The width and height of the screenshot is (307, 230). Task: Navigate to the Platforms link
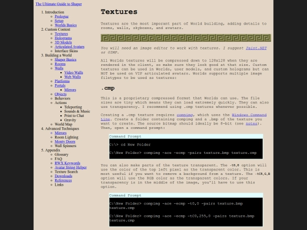coord(62,81)
